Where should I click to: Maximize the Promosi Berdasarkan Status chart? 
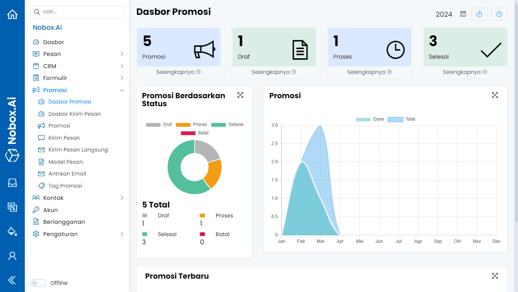click(240, 95)
